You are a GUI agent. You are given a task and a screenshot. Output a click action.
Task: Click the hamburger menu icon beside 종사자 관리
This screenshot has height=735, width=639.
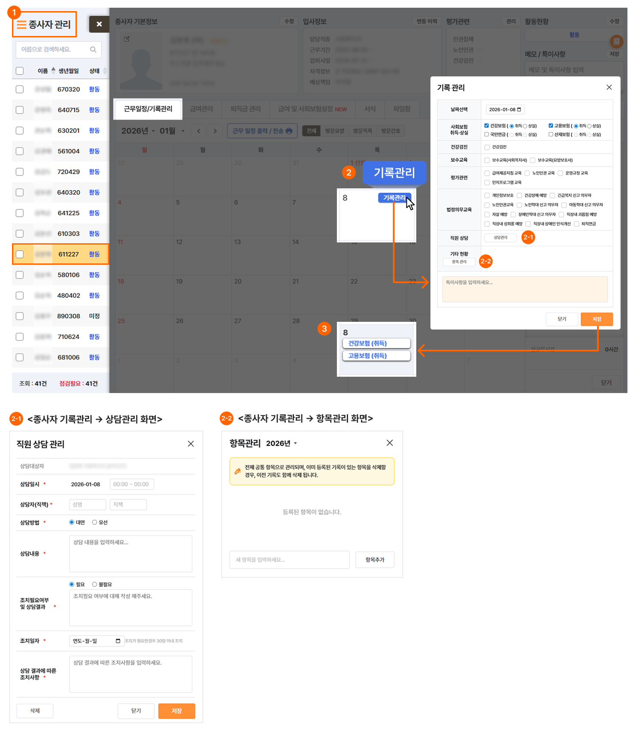coord(21,25)
